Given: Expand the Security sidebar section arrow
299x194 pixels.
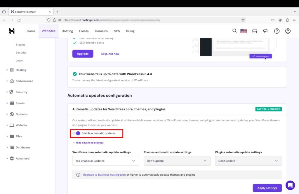Looking at the screenshot, I should pos(7,92).
